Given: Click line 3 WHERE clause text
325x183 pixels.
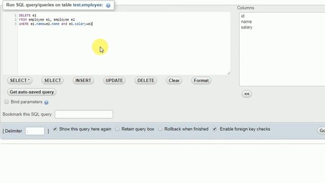Looking at the screenshot, I should 55,24.
